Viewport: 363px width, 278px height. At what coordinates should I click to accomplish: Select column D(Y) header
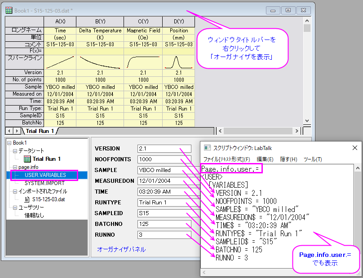pos(179,22)
